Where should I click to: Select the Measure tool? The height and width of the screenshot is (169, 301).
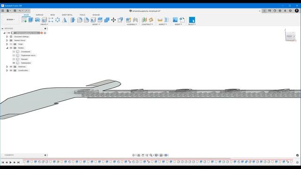(x=160, y=20)
